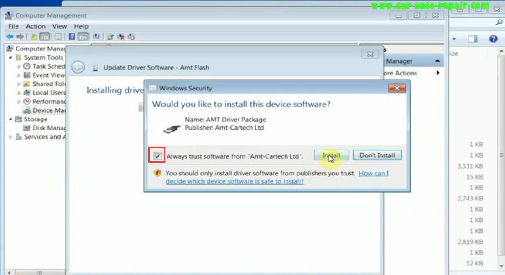Image resolution: width=505 pixels, height=275 pixels.
Task: Click the 52 KB file size entry
Action: click(x=474, y=264)
